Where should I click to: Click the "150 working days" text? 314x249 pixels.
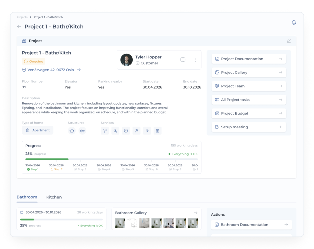coord(184,145)
